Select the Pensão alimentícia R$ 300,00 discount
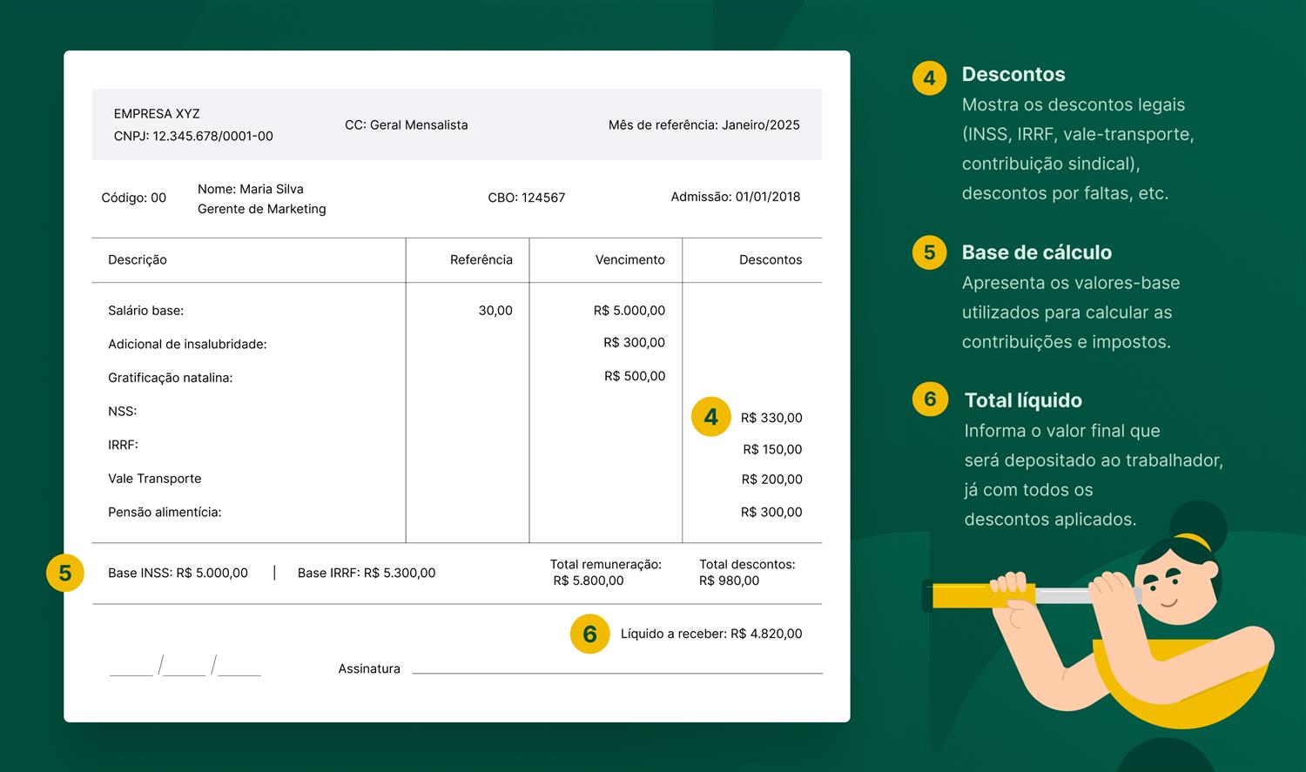 (771, 512)
